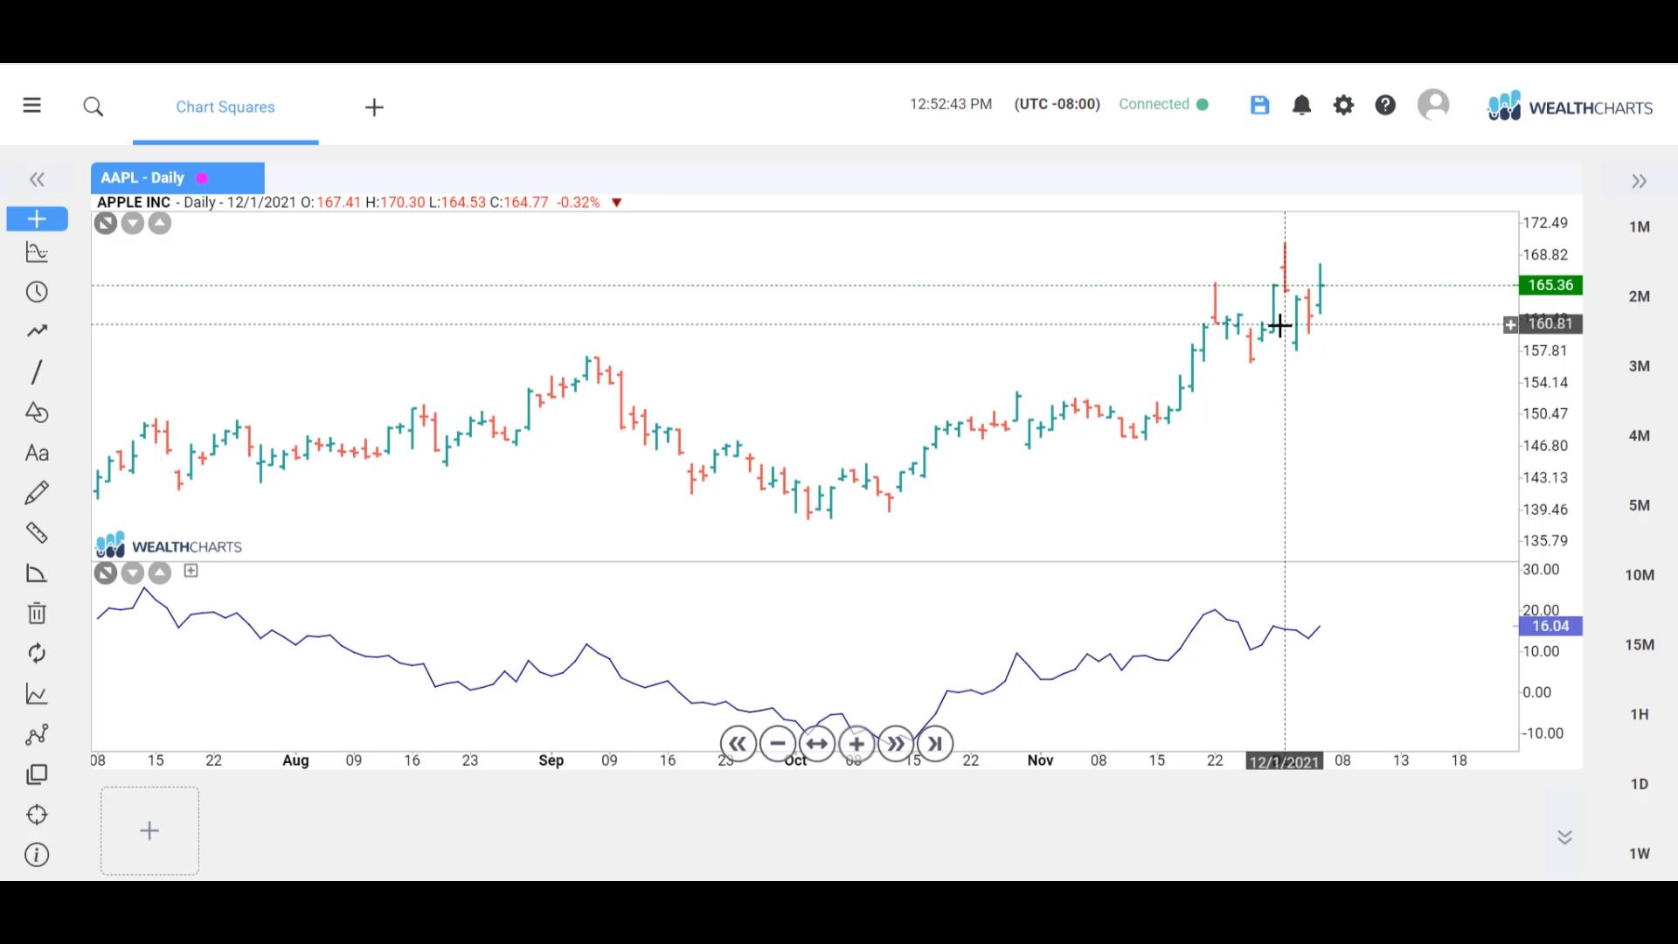Image resolution: width=1678 pixels, height=944 pixels.
Task: Select the 1M timeframe
Action: pyautogui.click(x=1640, y=226)
